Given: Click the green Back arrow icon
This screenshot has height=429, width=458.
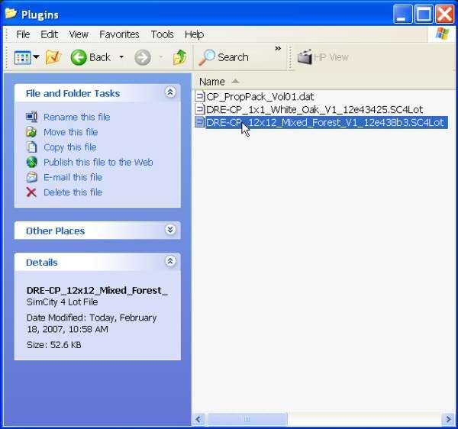Looking at the screenshot, I should tap(79, 57).
